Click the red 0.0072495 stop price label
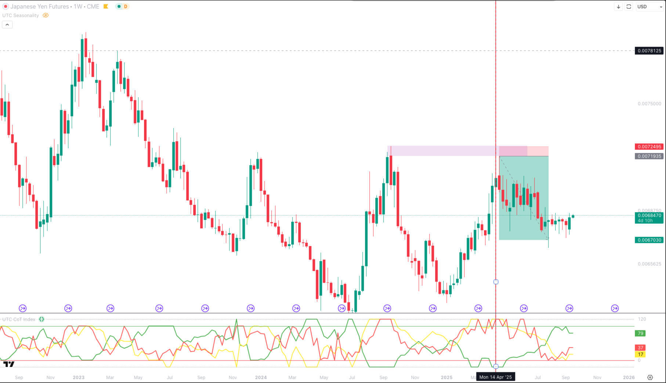Viewport: 666px width, 383px height. coord(649,147)
